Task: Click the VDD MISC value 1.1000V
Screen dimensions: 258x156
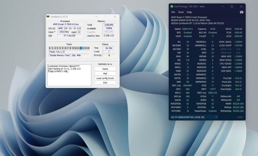Action: click(x=238, y=71)
